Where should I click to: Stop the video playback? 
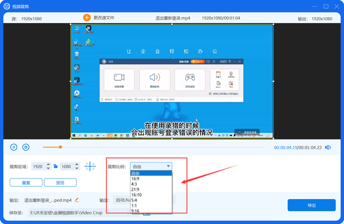coord(26,147)
